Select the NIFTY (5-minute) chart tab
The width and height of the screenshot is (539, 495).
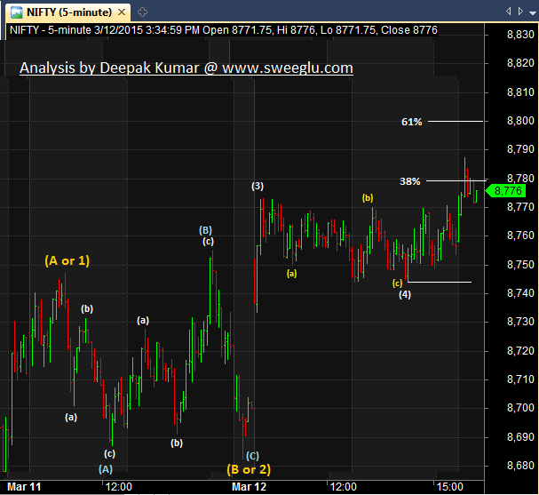pyautogui.click(x=68, y=12)
